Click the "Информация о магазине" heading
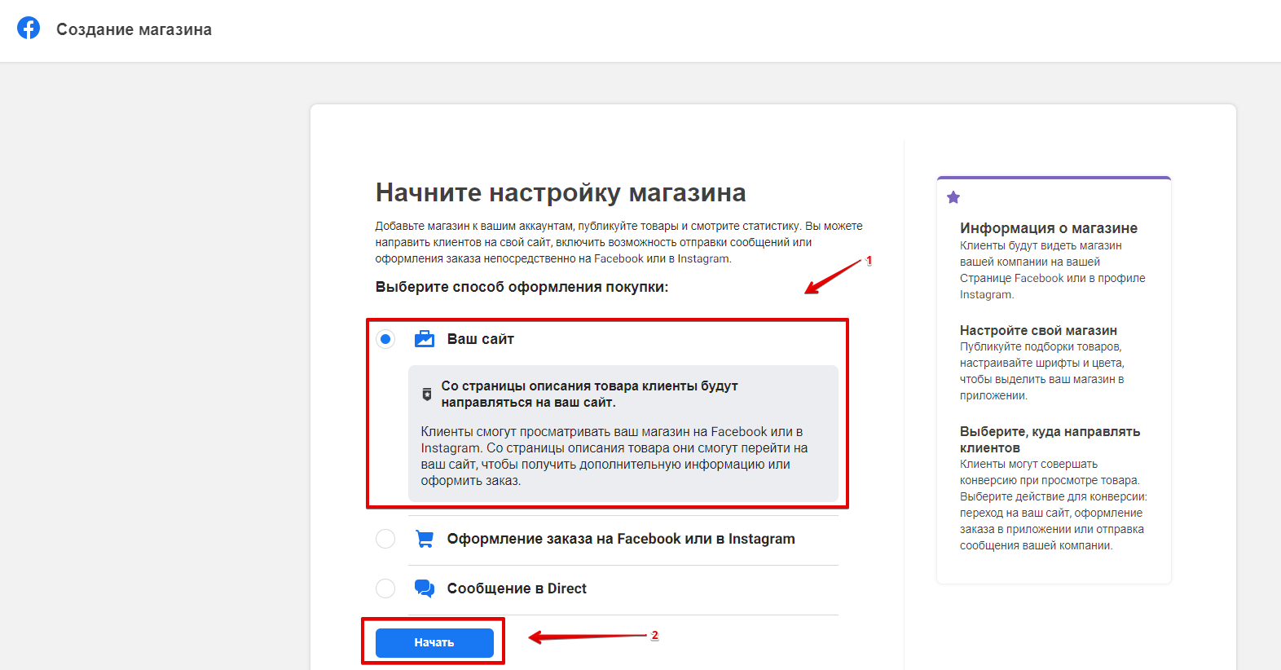1281x670 pixels. click(x=1048, y=228)
